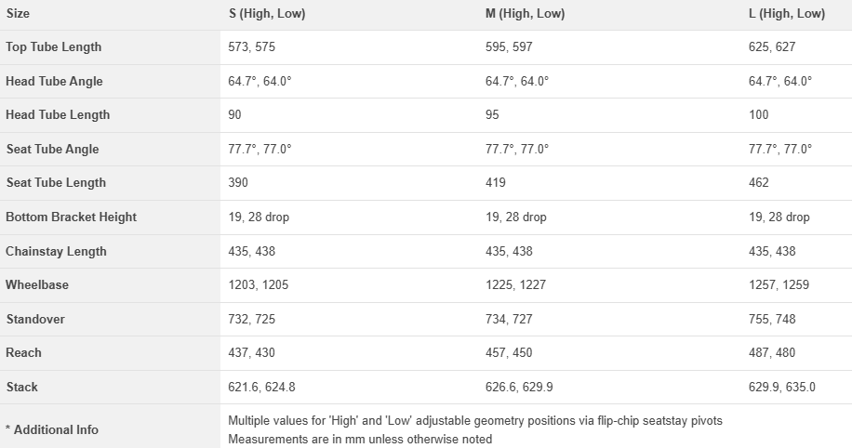Select the Standover row label
The height and width of the screenshot is (448, 852).
(x=36, y=320)
